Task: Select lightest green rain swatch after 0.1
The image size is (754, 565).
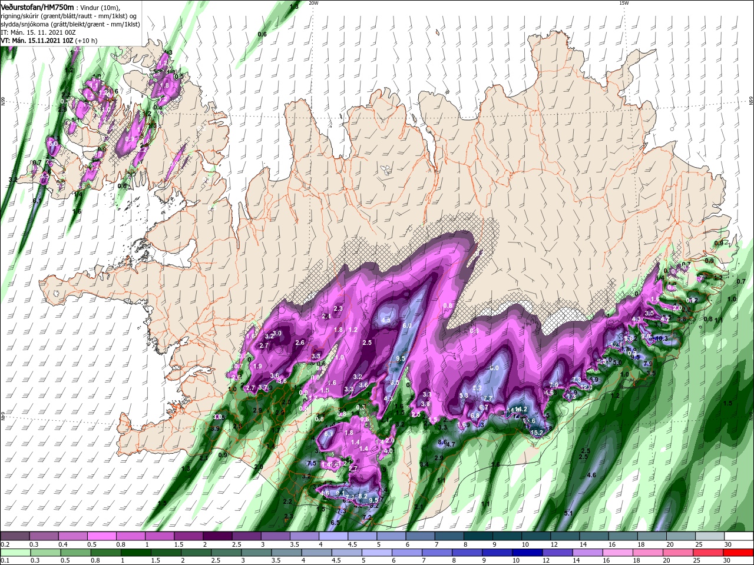Action: tap(15, 553)
